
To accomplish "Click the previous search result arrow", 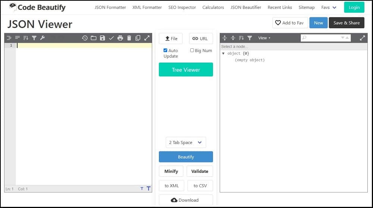I will click(x=347, y=38).
